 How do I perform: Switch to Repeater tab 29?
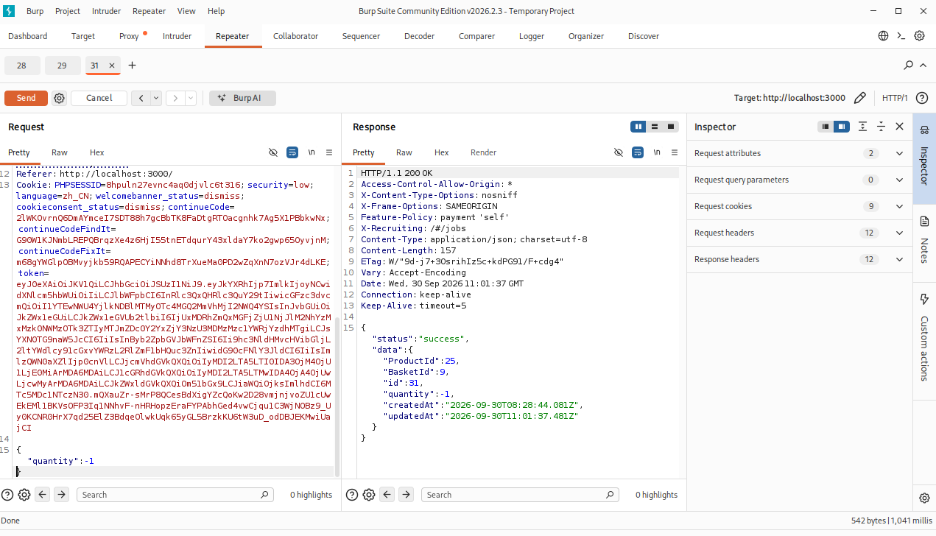point(62,66)
